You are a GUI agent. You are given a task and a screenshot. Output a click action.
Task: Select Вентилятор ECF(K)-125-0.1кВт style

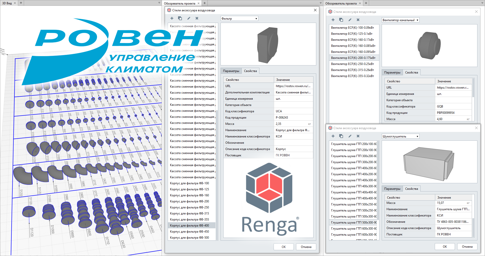pyautogui.click(x=354, y=34)
